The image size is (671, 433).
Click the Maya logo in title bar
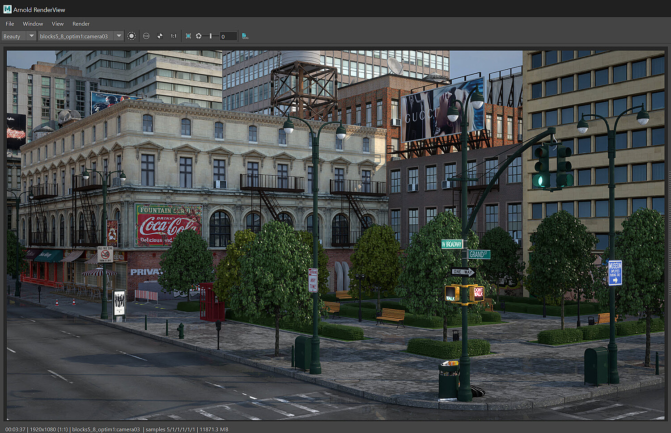(x=7, y=9)
